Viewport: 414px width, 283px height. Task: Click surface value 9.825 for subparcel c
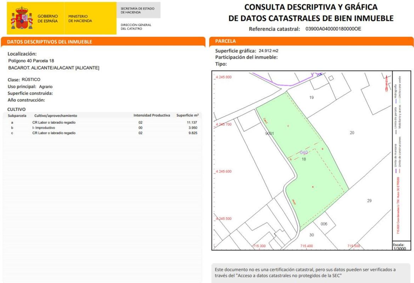193,133
